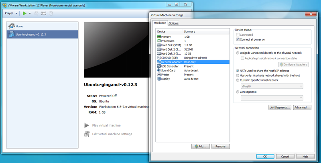
Task: Open the dropdown arrow beside the green play icon
Action: pyautogui.click(x=30, y=13)
